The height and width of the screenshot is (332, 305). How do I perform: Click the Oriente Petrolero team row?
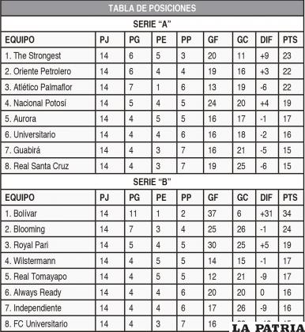pyautogui.click(x=152, y=71)
